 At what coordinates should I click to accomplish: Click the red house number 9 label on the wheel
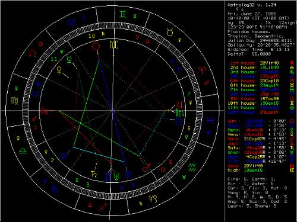coord(137,37)
